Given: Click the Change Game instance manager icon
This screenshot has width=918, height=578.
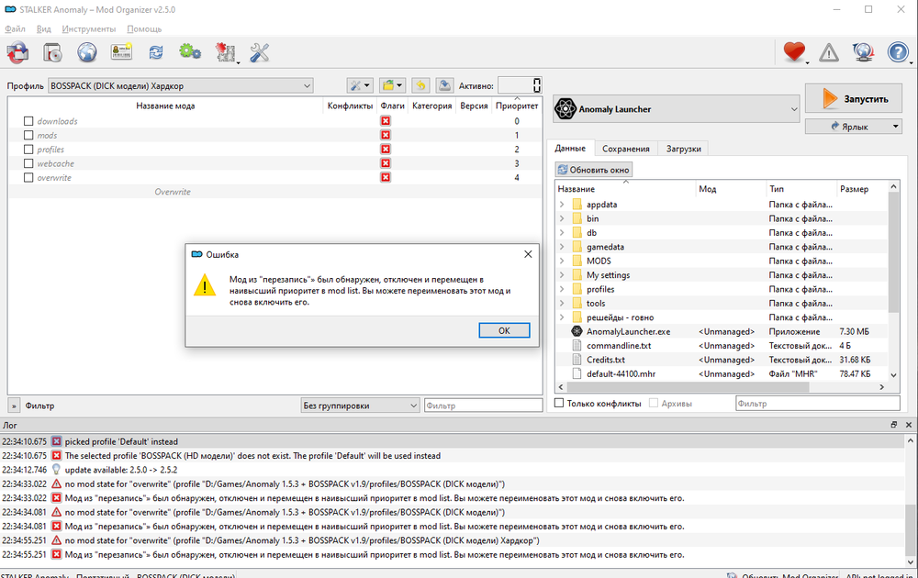Looking at the screenshot, I should click(x=17, y=52).
